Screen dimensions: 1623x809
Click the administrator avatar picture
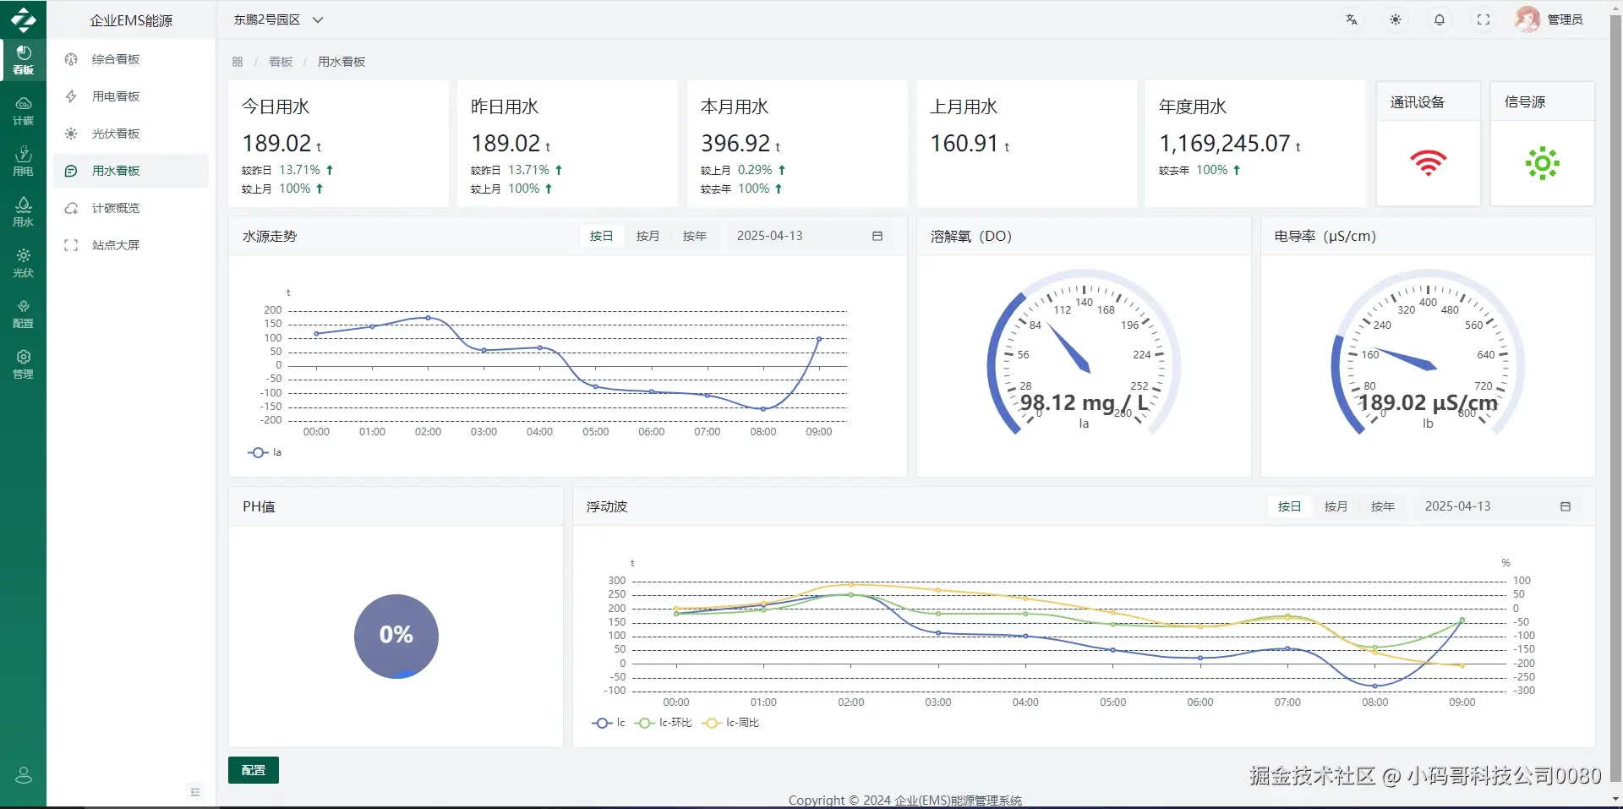point(1527,19)
